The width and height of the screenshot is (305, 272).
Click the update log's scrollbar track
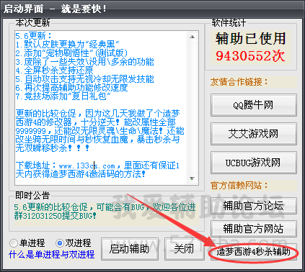click(x=192, y=108)
